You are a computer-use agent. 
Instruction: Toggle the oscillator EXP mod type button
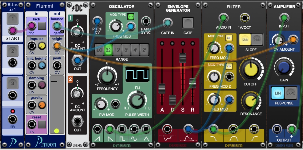131,16
